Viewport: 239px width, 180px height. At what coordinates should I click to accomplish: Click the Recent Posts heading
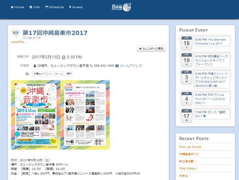tap(194, 139)
